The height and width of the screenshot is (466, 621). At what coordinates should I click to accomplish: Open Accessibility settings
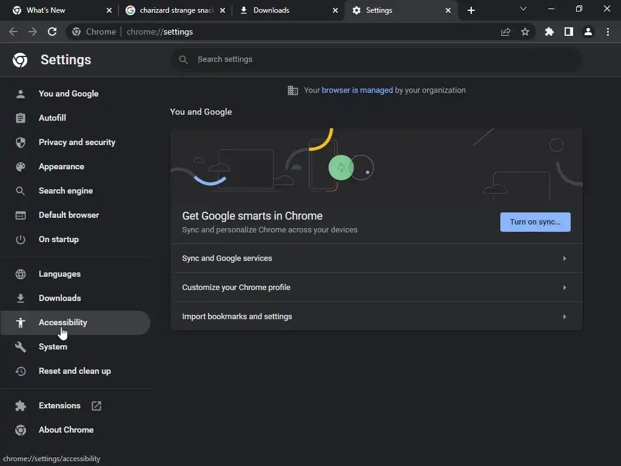click(75, 323)
